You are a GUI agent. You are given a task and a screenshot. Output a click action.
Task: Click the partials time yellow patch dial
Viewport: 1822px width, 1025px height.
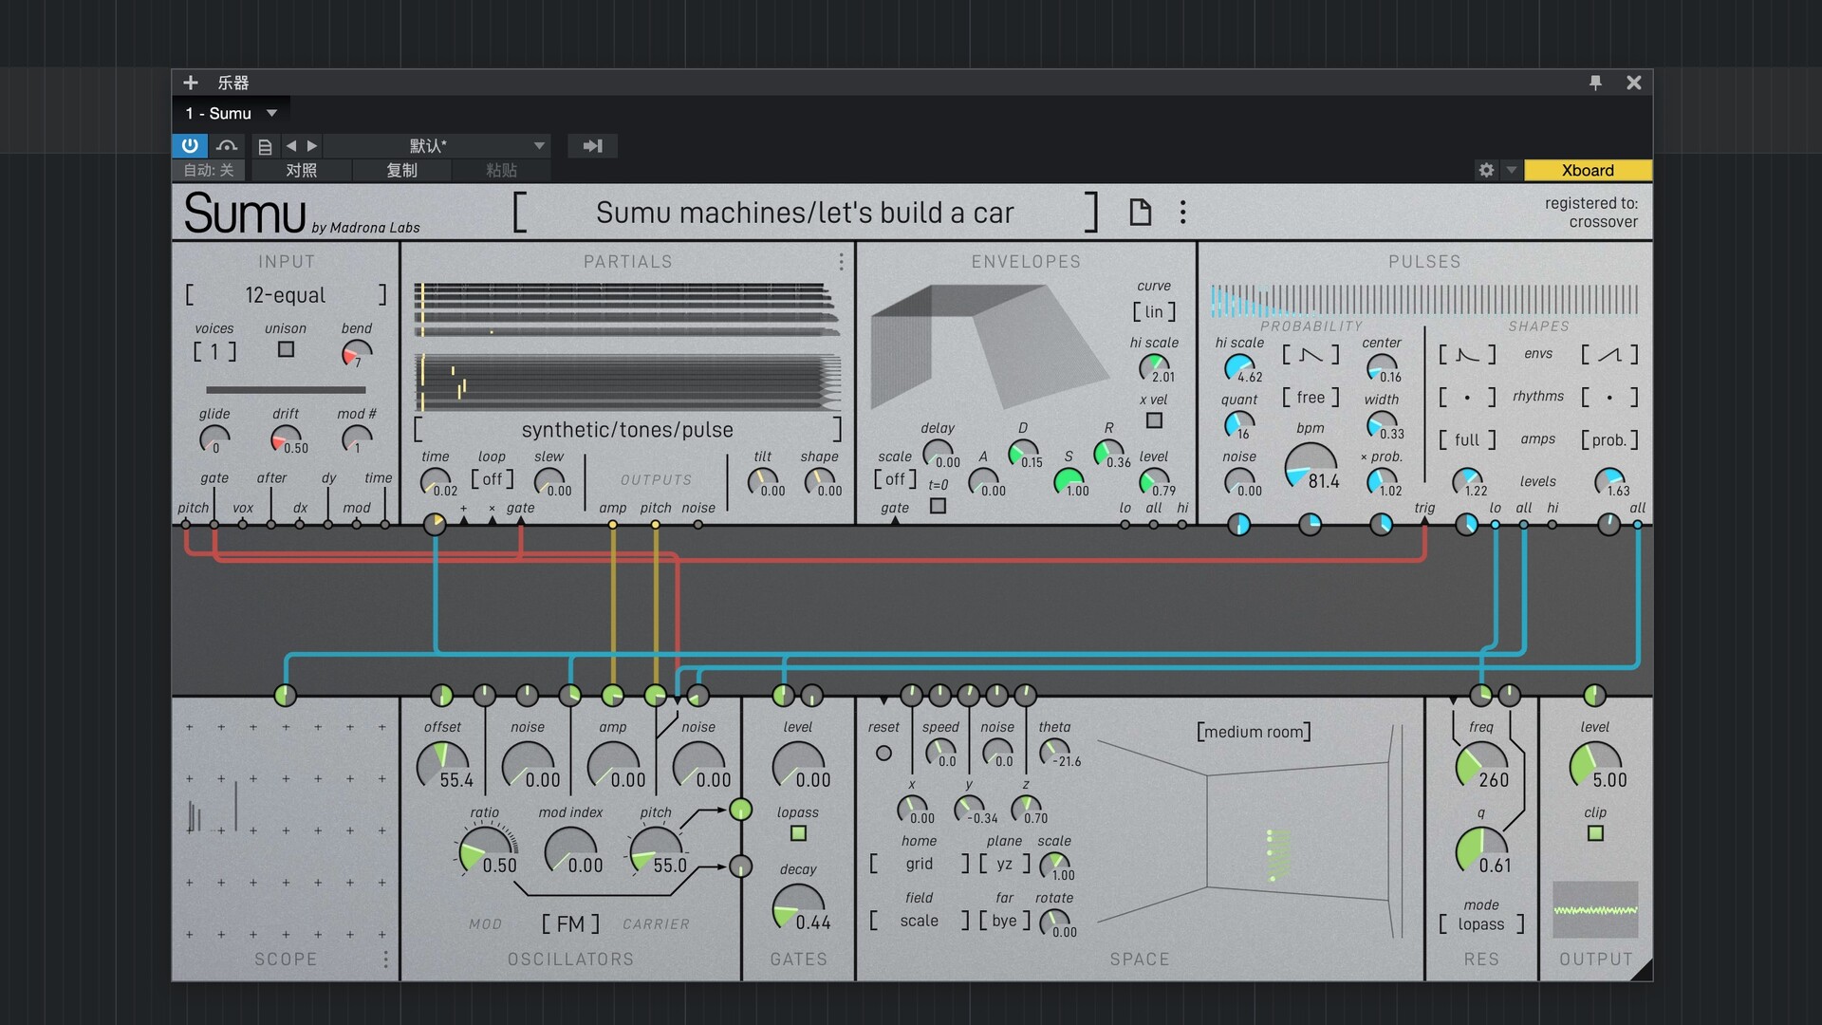pyautogui.click(x=435, y=524)
